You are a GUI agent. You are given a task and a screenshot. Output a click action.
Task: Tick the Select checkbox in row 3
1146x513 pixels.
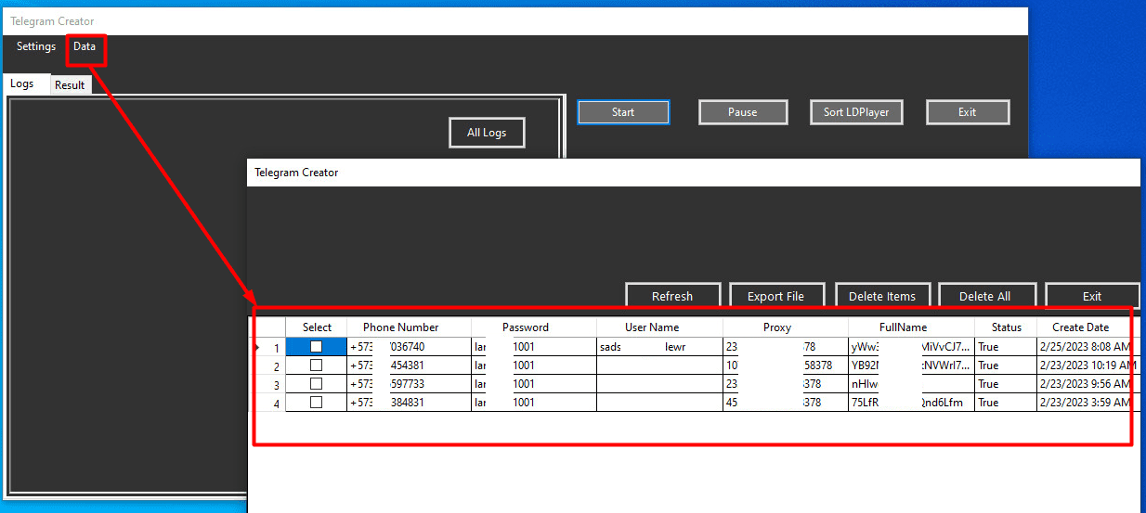(316, 384)
